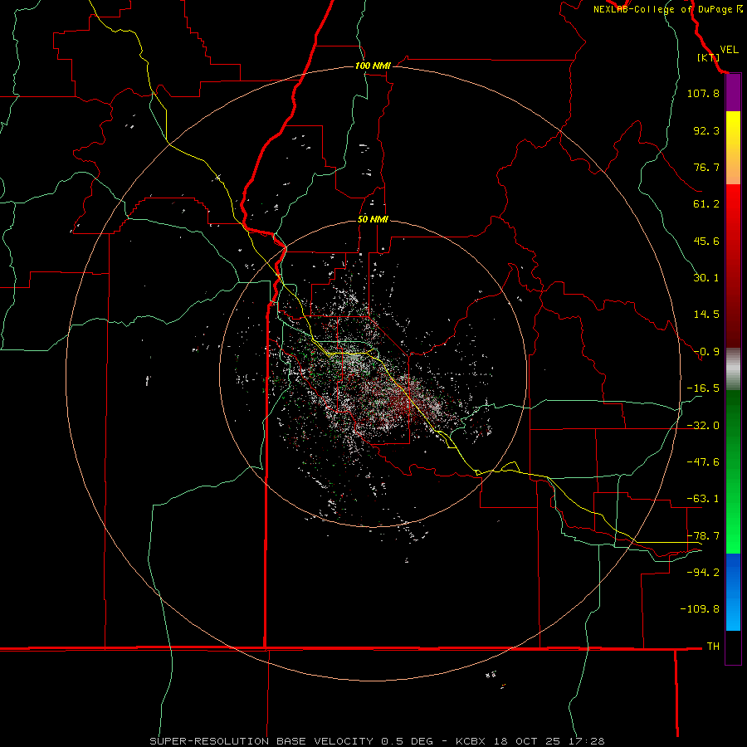Click the -16.5 legend value
This screenshot has width=747, height=747.
pos(703,388)
